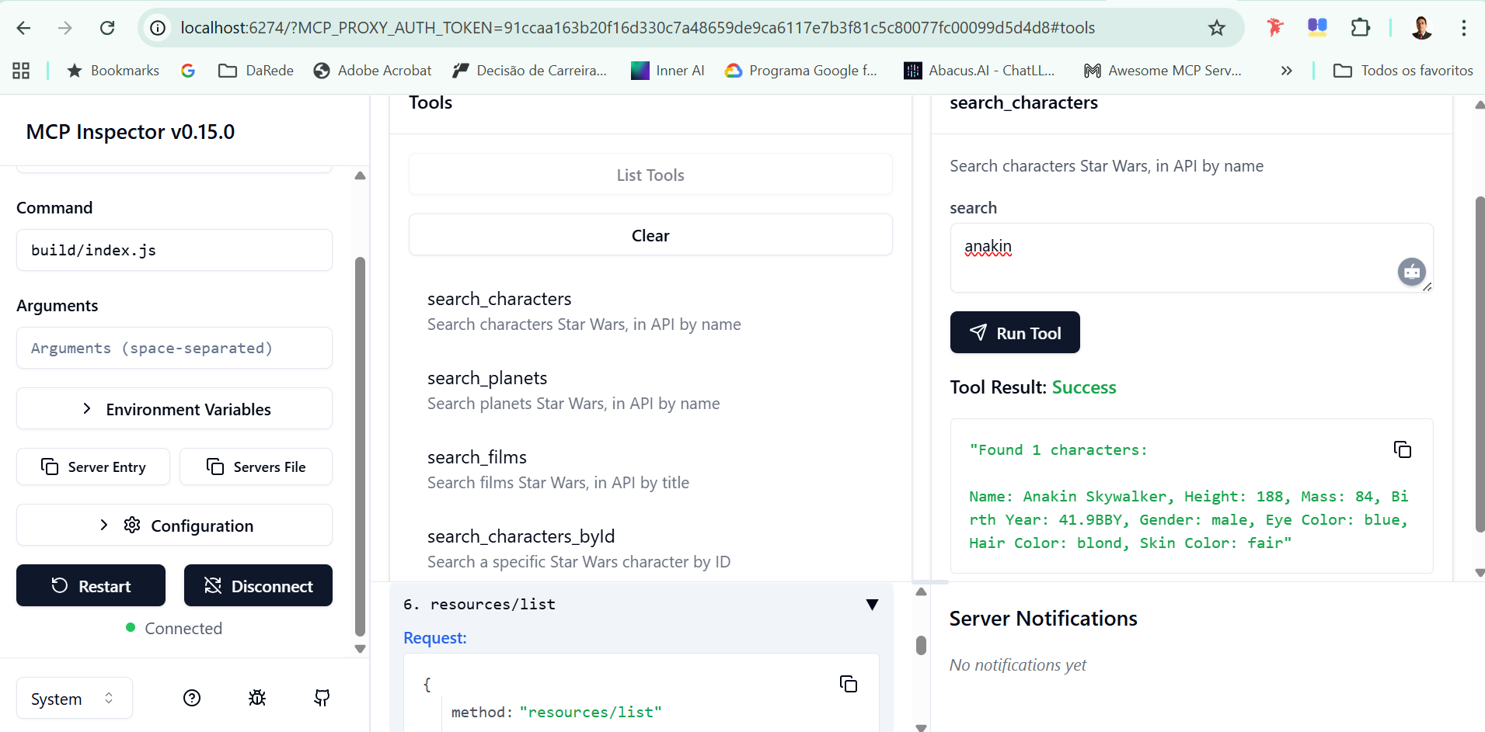Open Chrome three-dot menu
This screenshot has height=732, width=1485.
(1464, 28)
